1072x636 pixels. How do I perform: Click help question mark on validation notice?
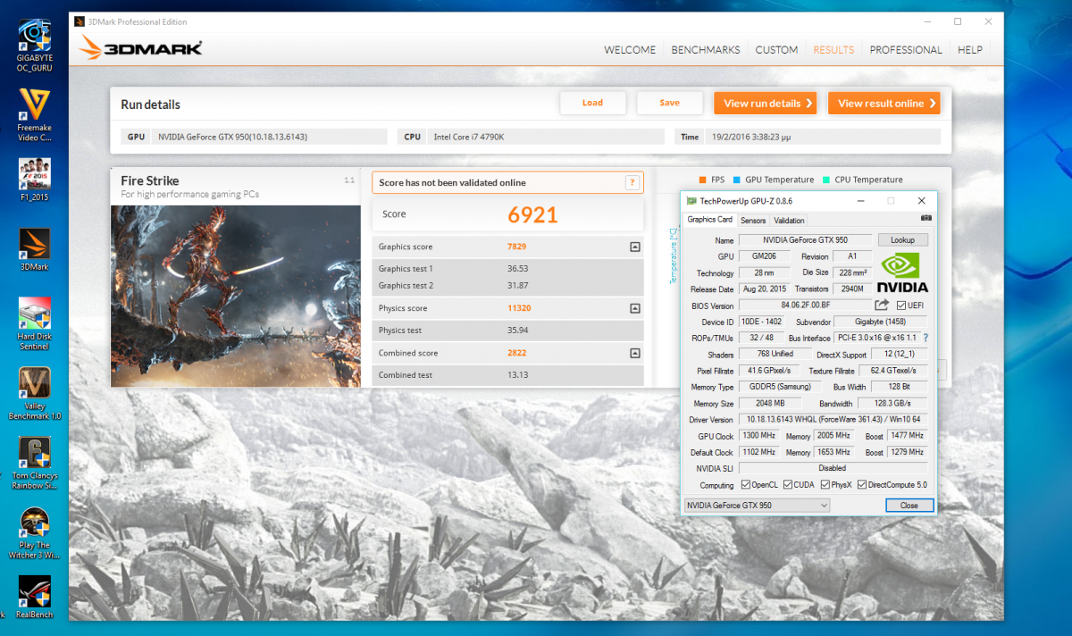pos(632,182)
